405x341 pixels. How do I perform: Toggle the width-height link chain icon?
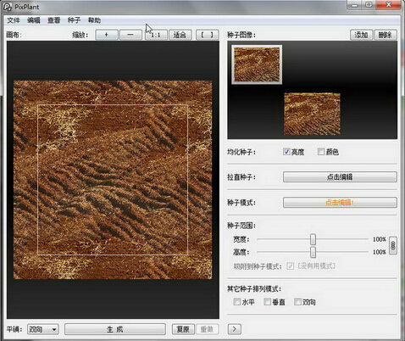coord(392,246)
